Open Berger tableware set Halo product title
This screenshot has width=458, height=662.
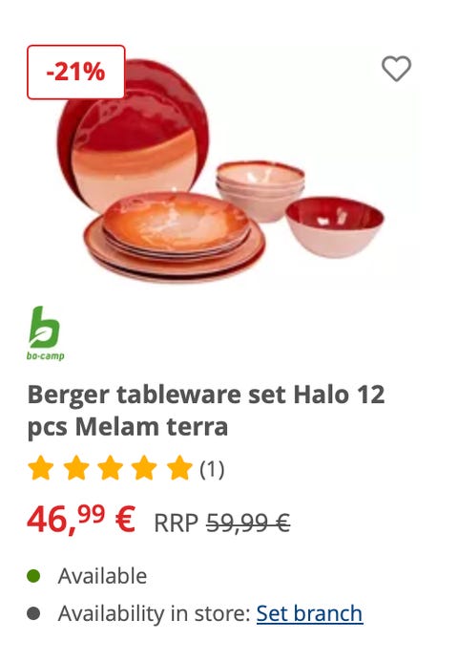pos(206,411)
